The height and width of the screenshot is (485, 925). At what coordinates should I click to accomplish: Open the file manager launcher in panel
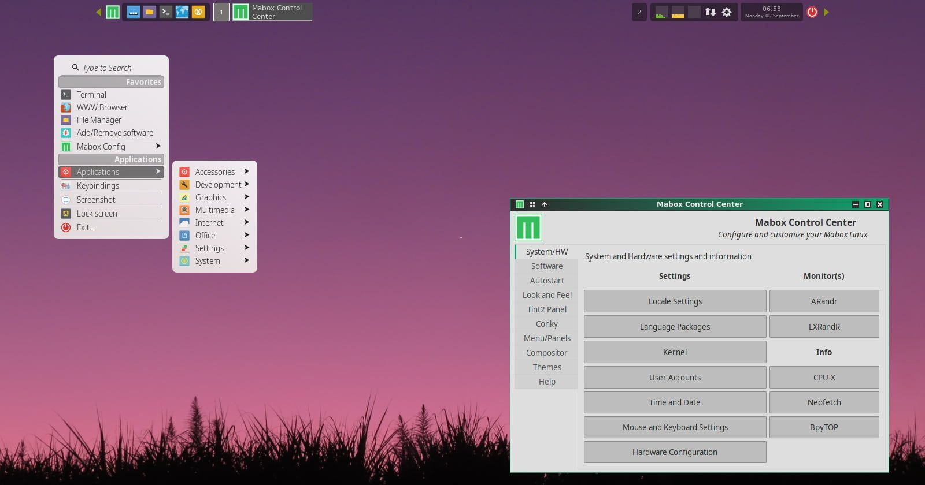150,12
